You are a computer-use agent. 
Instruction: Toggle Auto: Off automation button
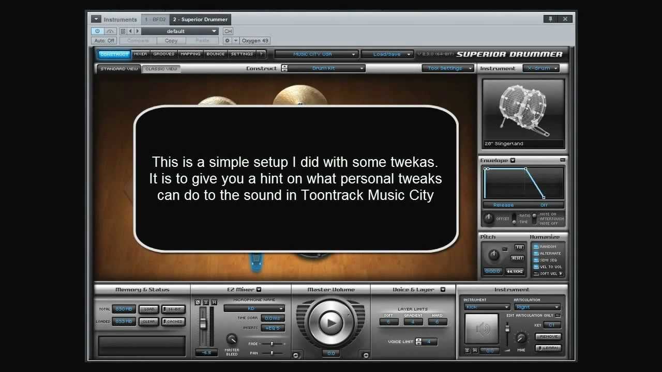click(104, 40)
